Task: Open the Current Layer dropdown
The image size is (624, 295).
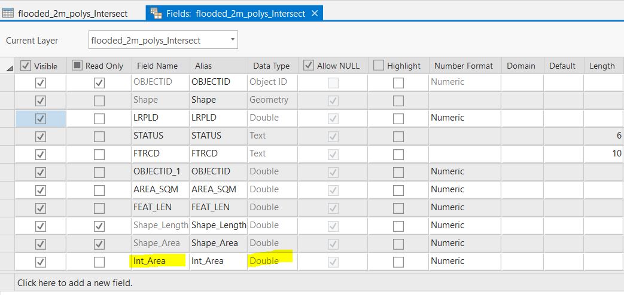Action: pos(232,40)
